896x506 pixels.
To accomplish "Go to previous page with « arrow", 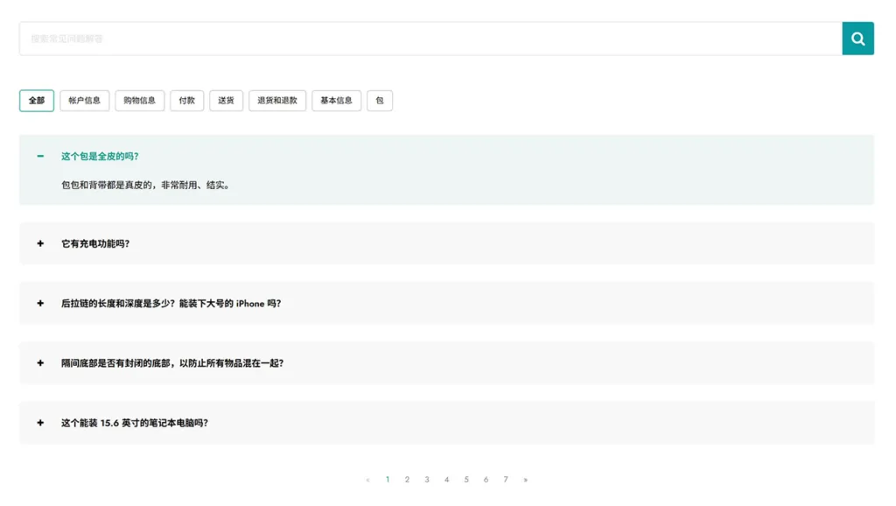I will point(367,480).
